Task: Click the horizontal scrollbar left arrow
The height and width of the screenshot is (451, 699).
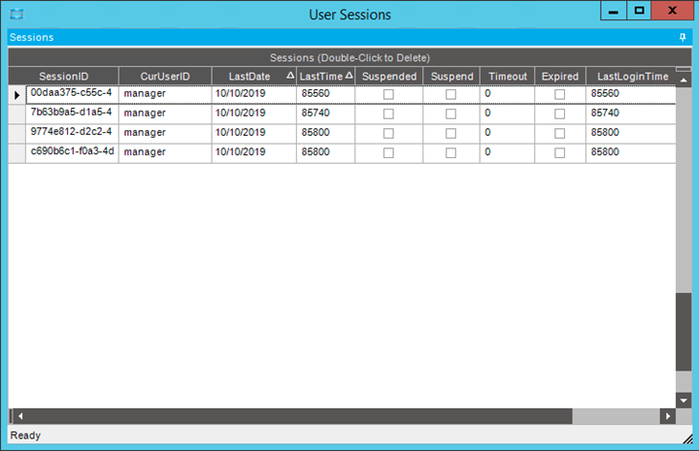Action: point(20,416)
